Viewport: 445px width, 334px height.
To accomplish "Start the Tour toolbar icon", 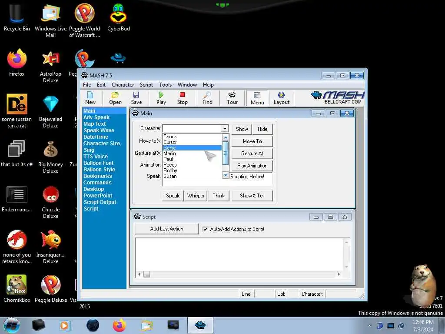I will click(x=232, y=98).
